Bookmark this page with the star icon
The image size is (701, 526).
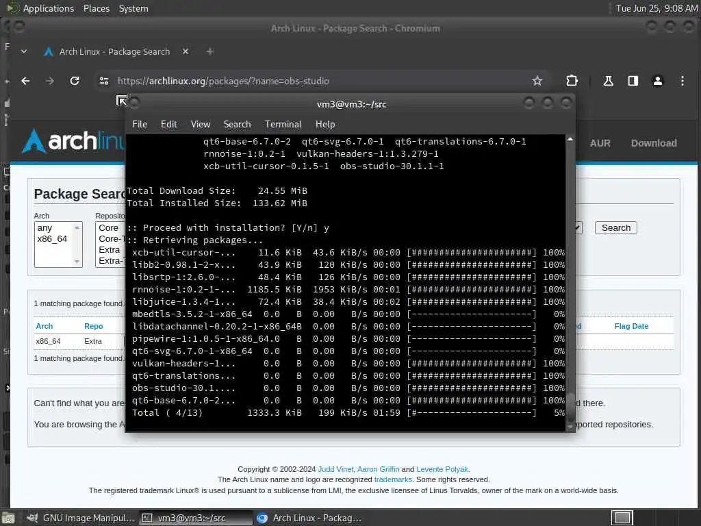[537, 81]
